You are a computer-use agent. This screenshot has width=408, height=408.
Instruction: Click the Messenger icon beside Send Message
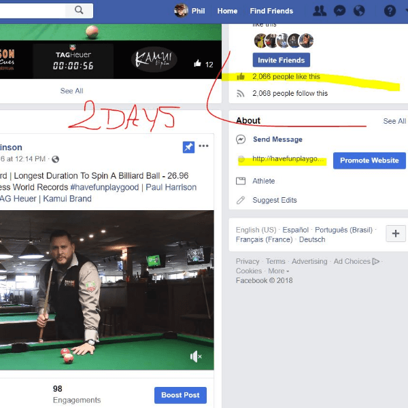[241, 139]
